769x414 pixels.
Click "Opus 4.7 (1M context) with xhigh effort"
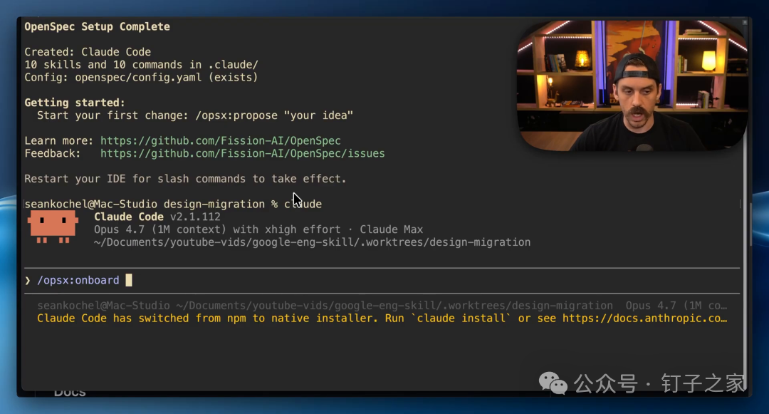tap(217, 229)
